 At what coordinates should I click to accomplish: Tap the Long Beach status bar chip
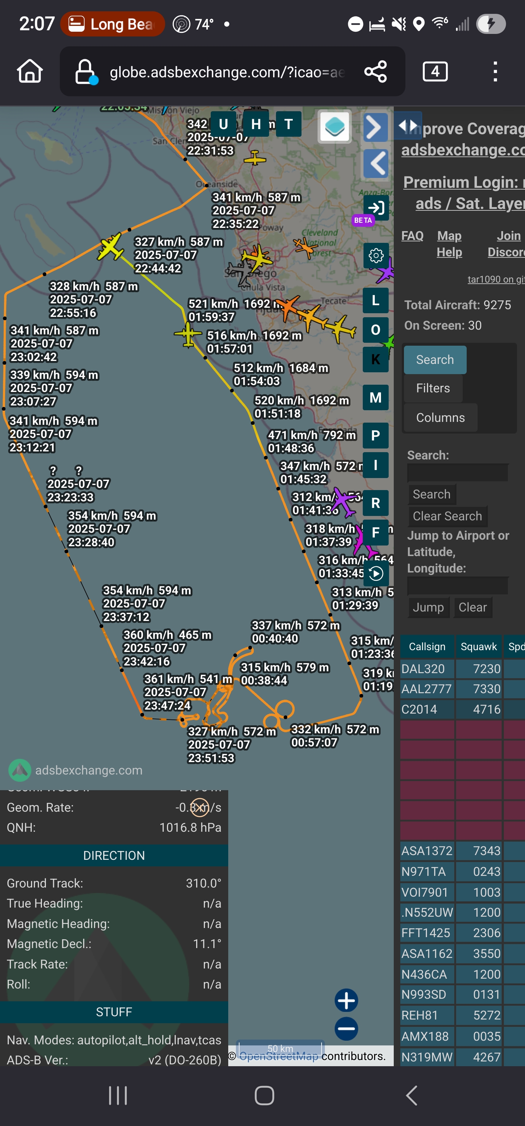click(112, 24)
